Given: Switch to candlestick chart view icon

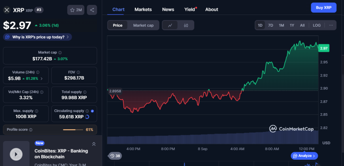Looking at the screenshot, I should (x=186, y=25).
